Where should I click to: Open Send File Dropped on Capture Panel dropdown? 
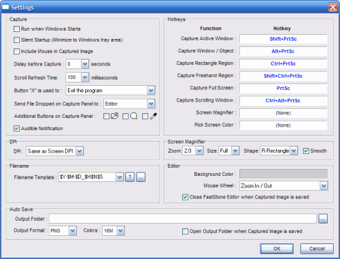click(151, 104)
